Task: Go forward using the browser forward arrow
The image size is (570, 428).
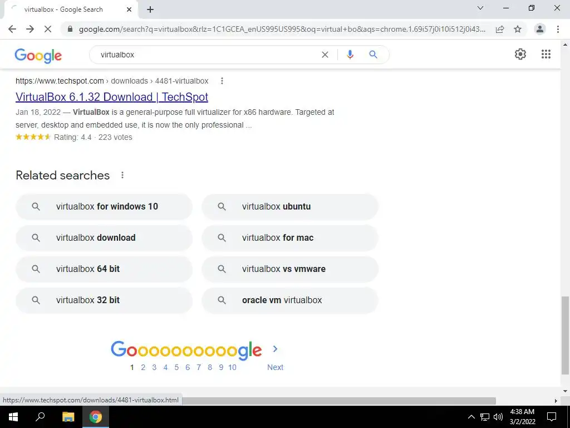Action: tap(30, 29)
